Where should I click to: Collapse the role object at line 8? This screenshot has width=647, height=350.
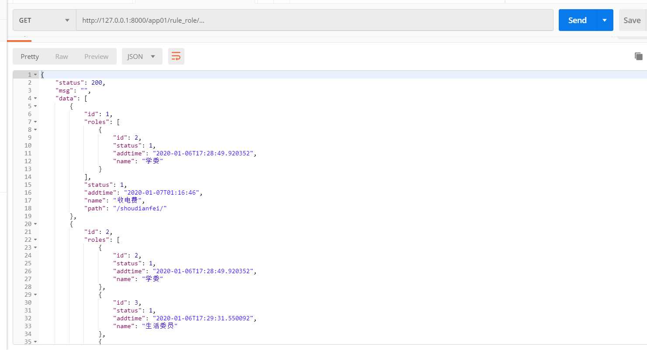tap(35, 130)
